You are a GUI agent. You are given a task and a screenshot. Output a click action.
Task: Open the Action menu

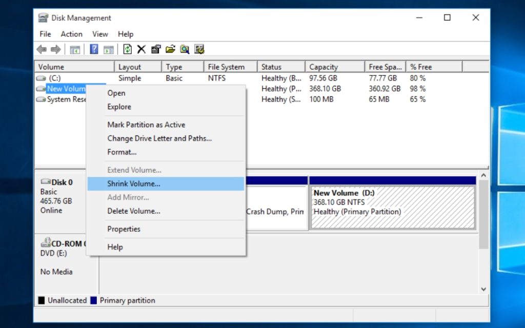71,34
